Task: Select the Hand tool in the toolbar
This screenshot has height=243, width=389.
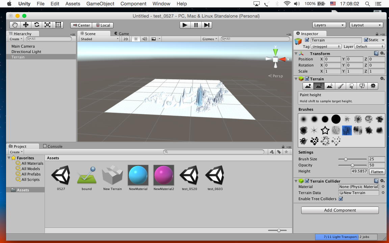Action: 15,25
